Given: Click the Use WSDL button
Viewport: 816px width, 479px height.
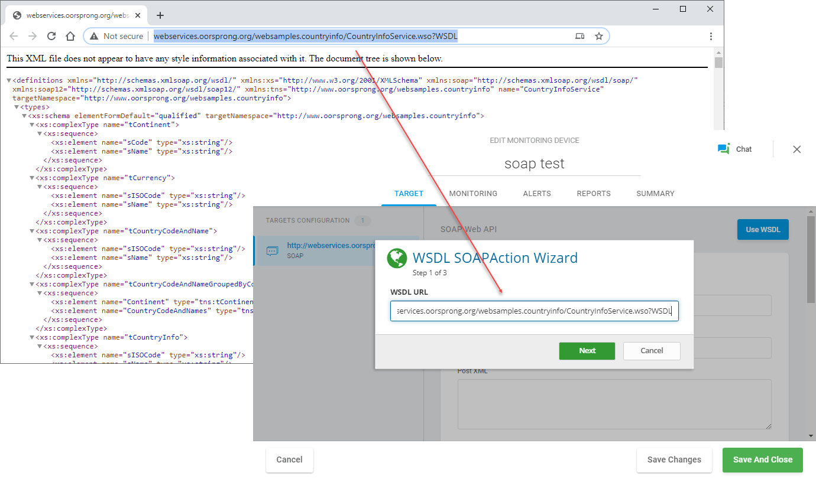Looking at the screenshot, I should pyautogui.click(x=762, y=229).
